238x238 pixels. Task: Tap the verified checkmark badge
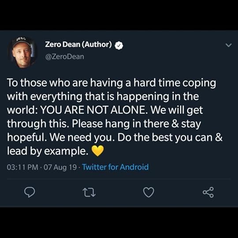[119, 45]
